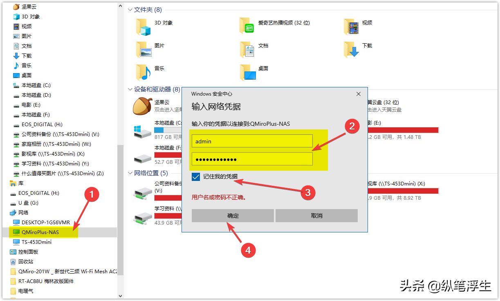Select TS-453Dmini in the network tree
Image resolution: width=500 pixels, height=301 pixels.
point(36,242)
